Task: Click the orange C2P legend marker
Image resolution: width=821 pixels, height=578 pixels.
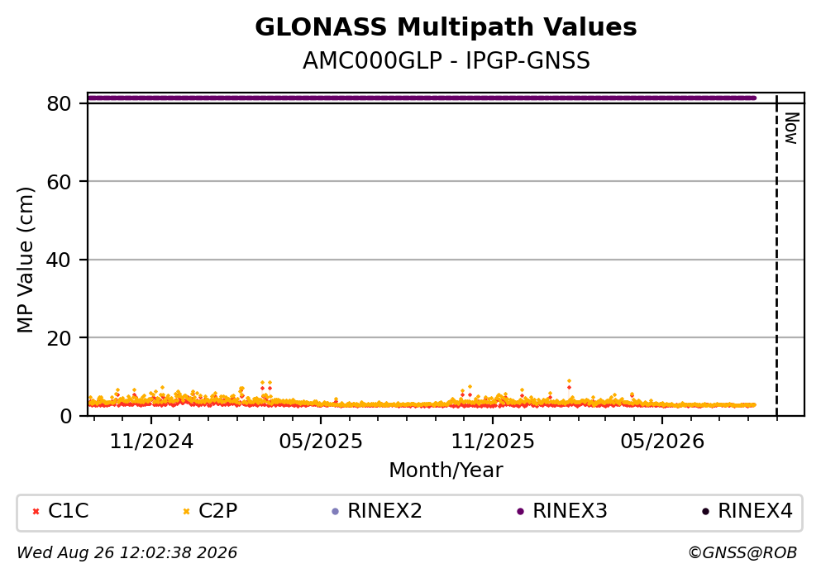Action: coord(186,512)
